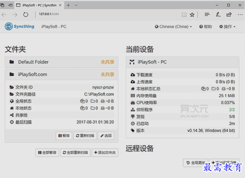Click the 远程设备 section heading
The width and height of the screenshot is (245, 178).
pos(140,148)
